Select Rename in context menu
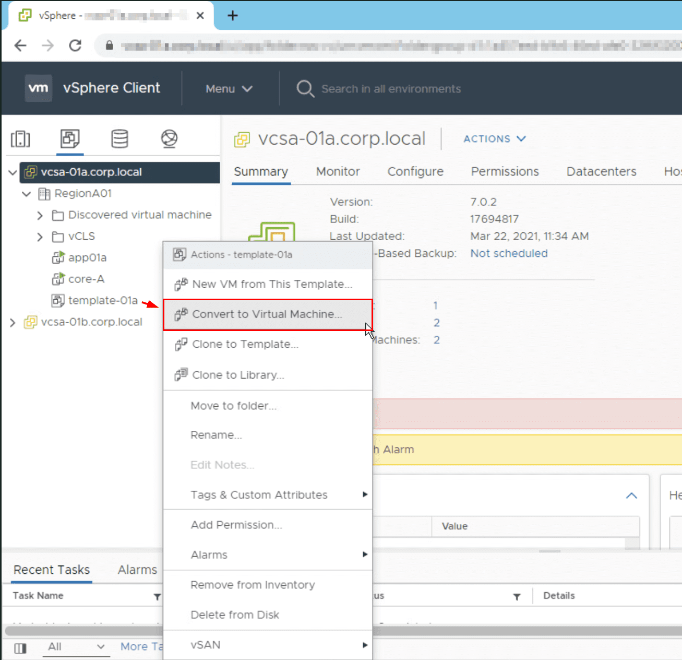 (x=268, y=435)
